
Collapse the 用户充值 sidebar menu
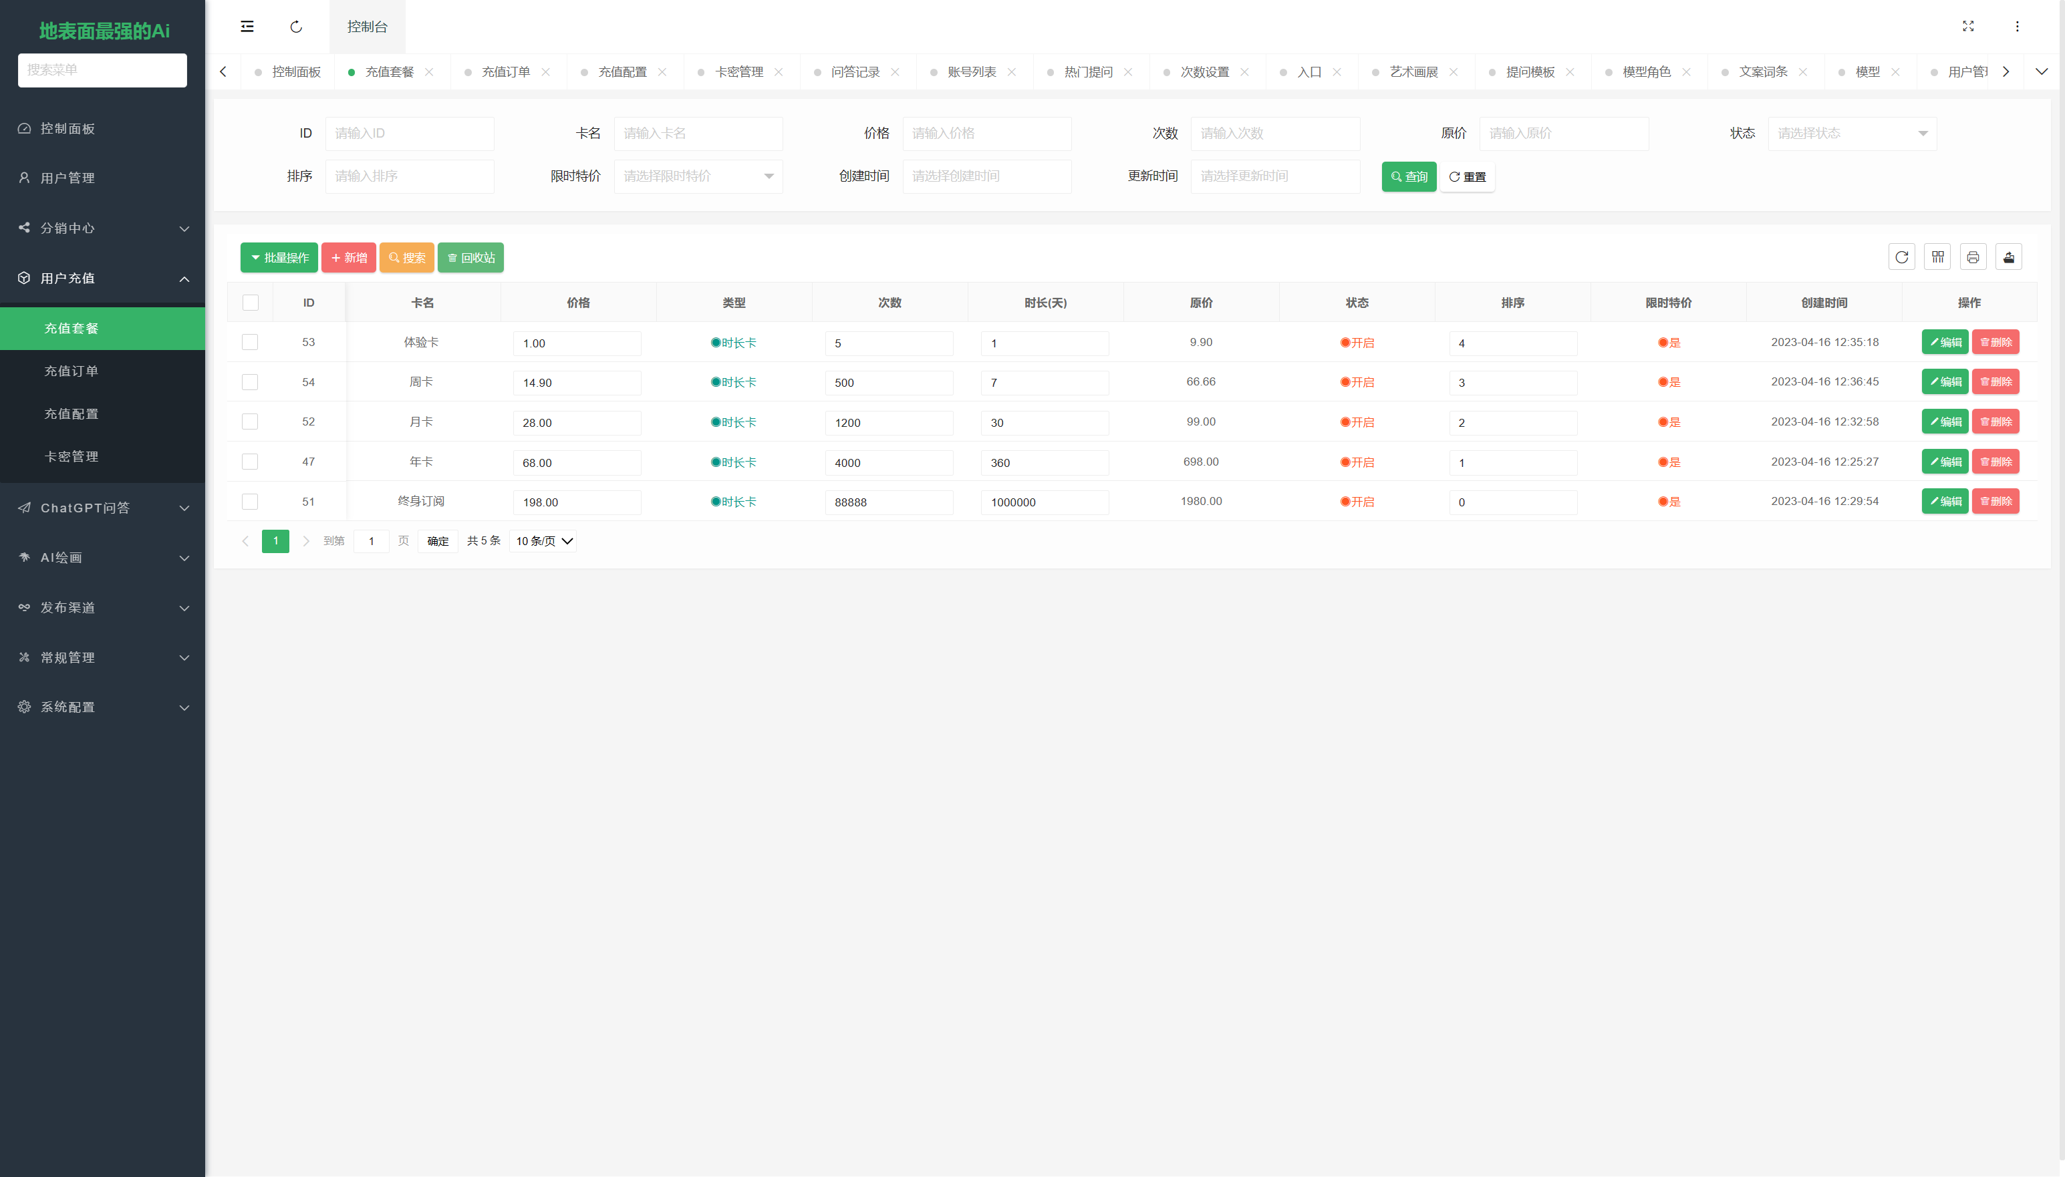tap(103, 278)
